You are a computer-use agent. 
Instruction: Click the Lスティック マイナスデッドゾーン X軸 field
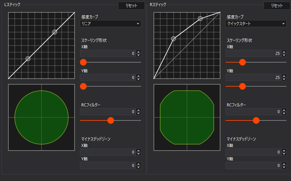click(108, 152)
